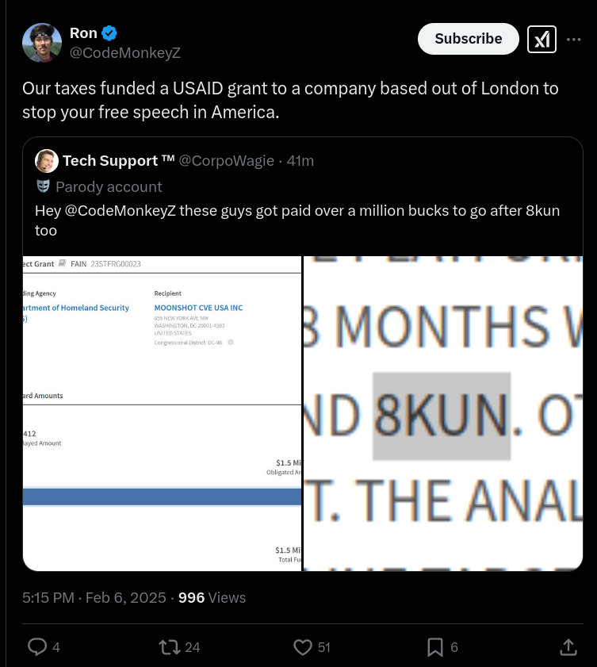597x667 pixels.
Task: Open the three-dot more options menu
Action: coord(574,39)
